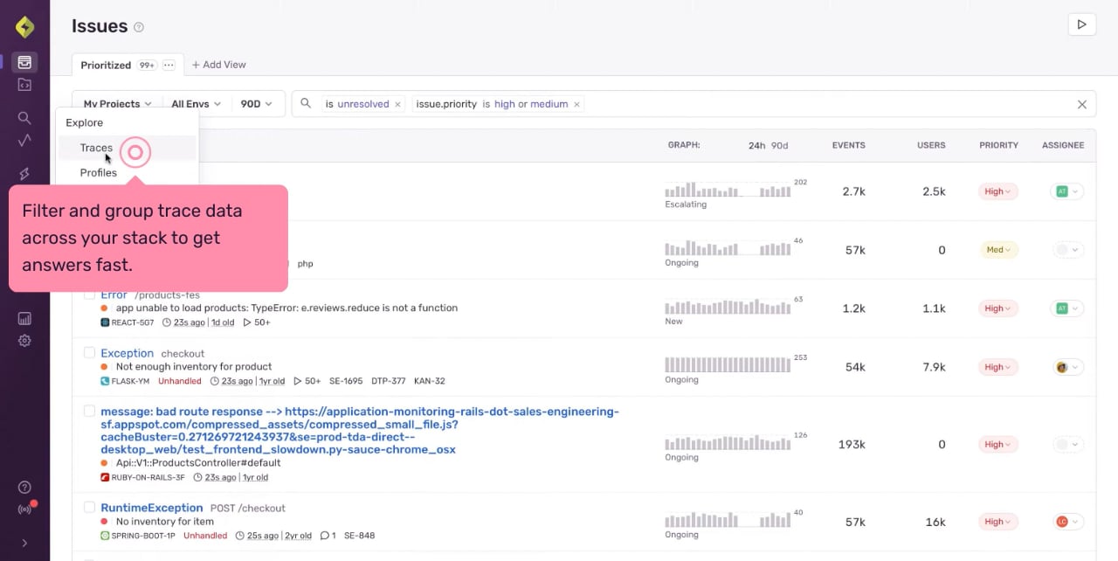Click the RUBY-ON-RAILS-3F project icon

(105, 477)
